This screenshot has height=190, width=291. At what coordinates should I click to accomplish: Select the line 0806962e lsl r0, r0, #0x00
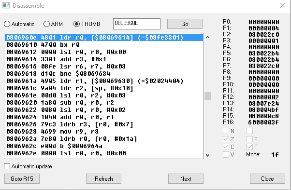pyautogui.click(x=104, y=153)
